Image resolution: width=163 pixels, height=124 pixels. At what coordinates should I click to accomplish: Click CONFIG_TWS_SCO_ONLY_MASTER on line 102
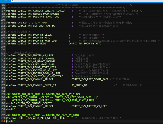[36, 26]
